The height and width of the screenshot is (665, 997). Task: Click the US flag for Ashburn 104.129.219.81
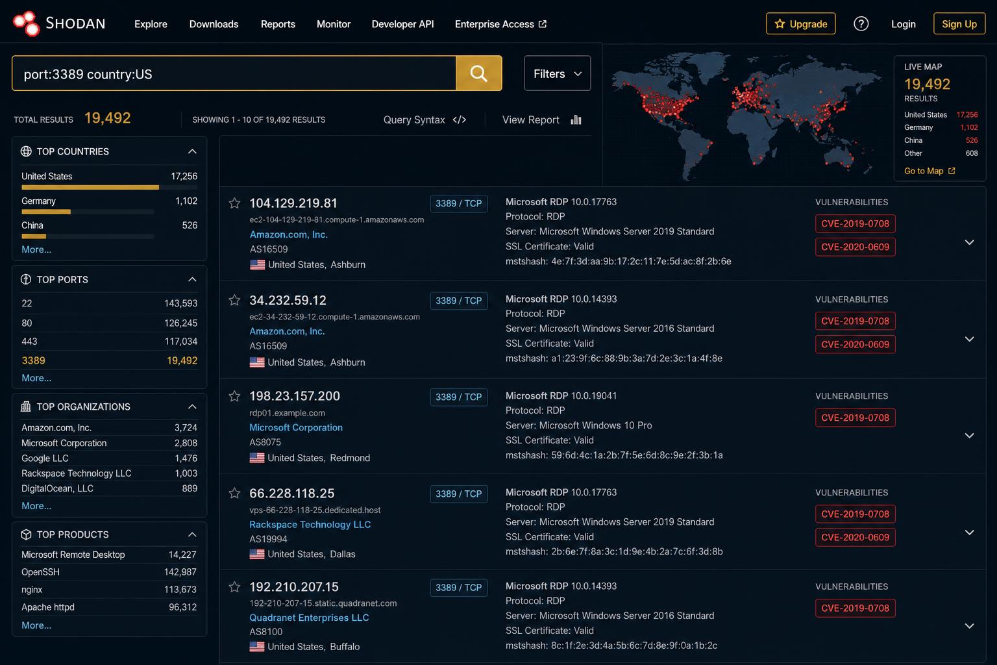coord(257,265)
